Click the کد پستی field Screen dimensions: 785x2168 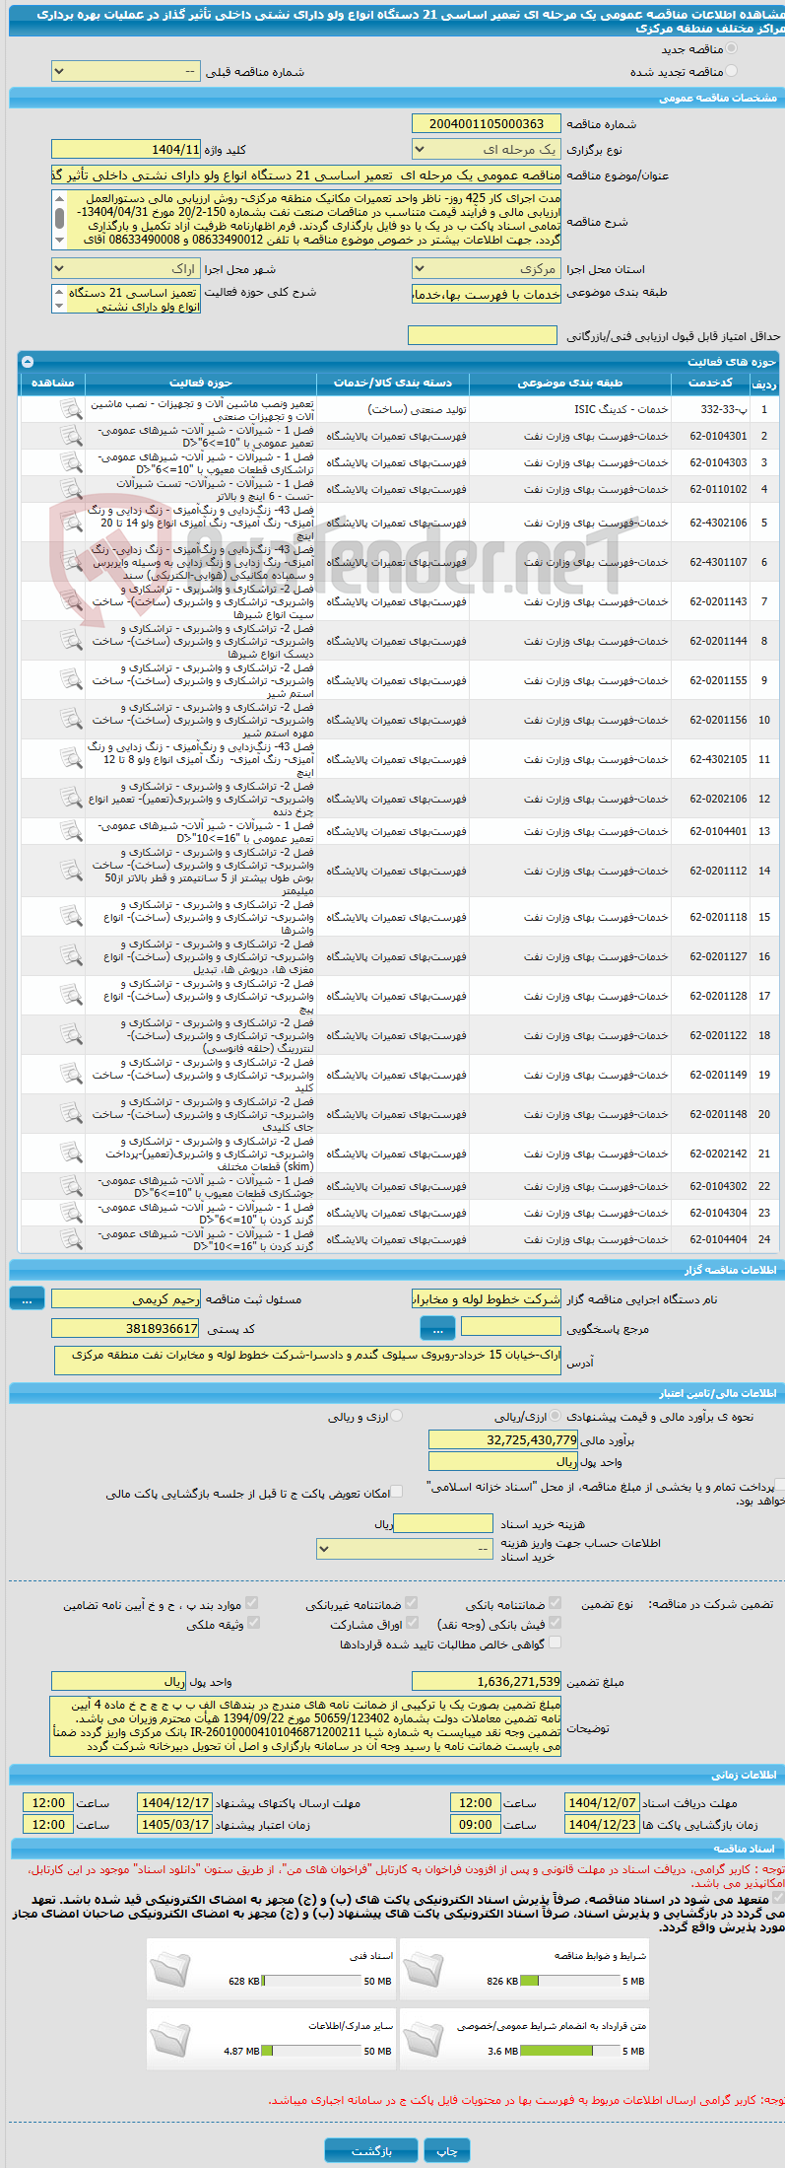pos(126,1329)
